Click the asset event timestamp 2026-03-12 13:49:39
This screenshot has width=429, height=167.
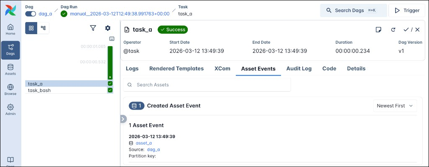152,137
